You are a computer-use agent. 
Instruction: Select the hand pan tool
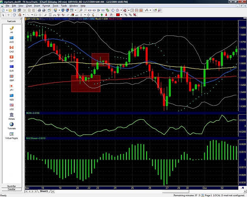(x=14, y=15)
